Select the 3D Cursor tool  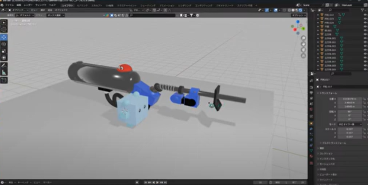pyautogui.click(x=4, y=29)
